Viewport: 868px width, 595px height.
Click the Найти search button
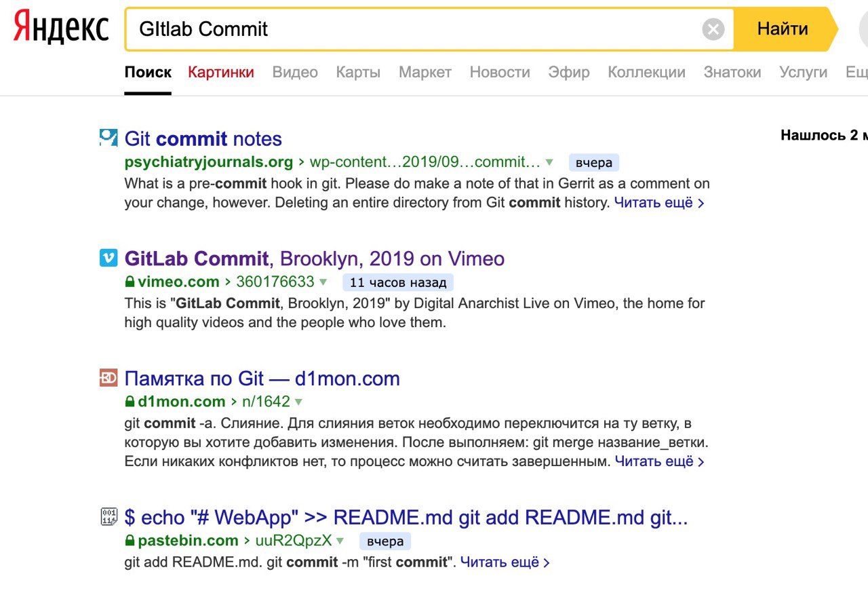pos(786,29)
